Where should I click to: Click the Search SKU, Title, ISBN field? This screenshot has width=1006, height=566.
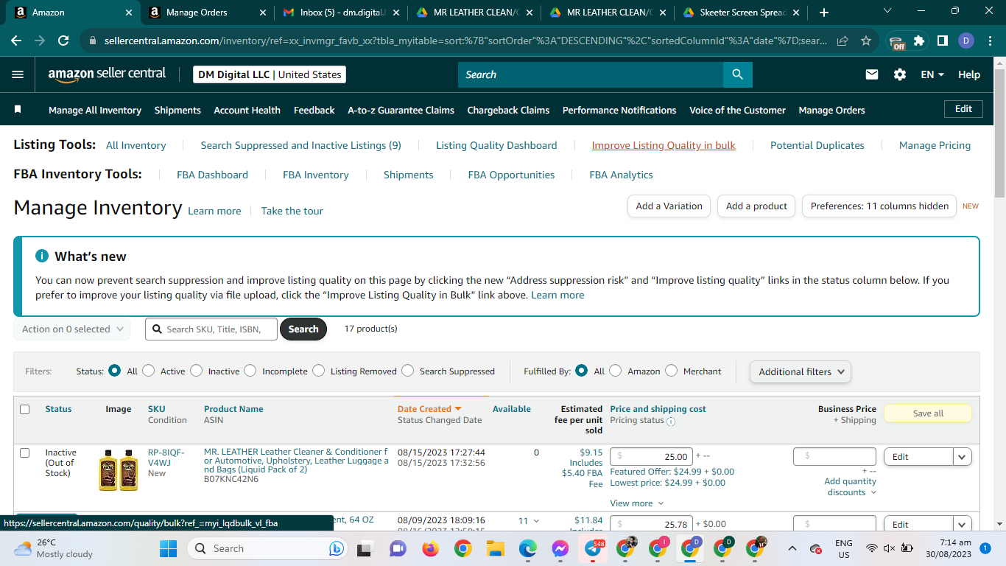coord(212,329)
